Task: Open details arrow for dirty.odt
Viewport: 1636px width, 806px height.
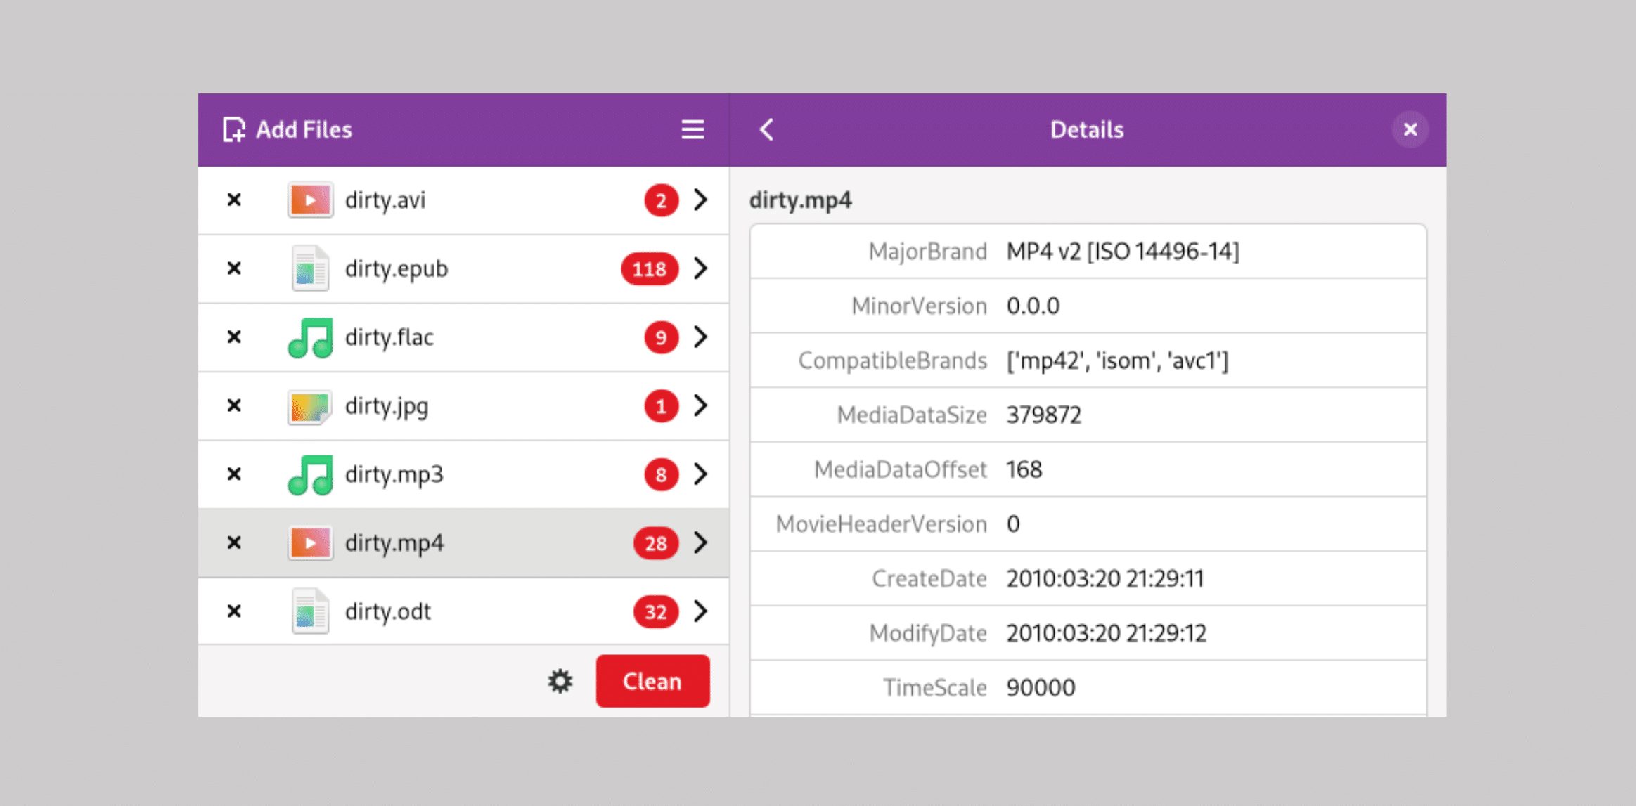Action: click(700, 611)
